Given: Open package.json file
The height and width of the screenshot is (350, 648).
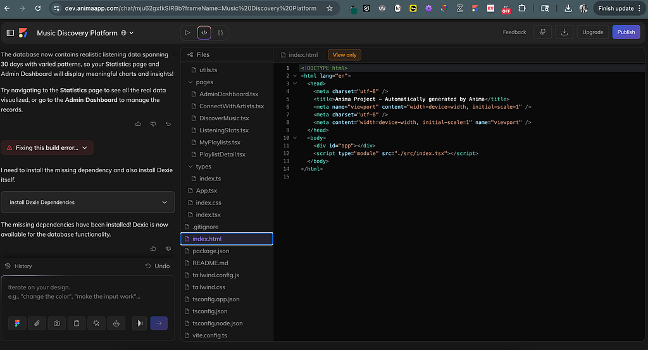Looking at the screenshot, I should coord(227,251).
